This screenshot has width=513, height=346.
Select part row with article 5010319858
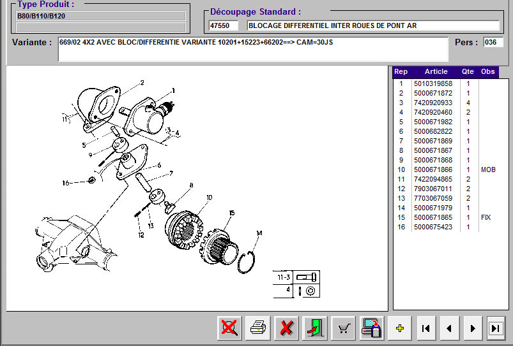click(x=433, y=83)
